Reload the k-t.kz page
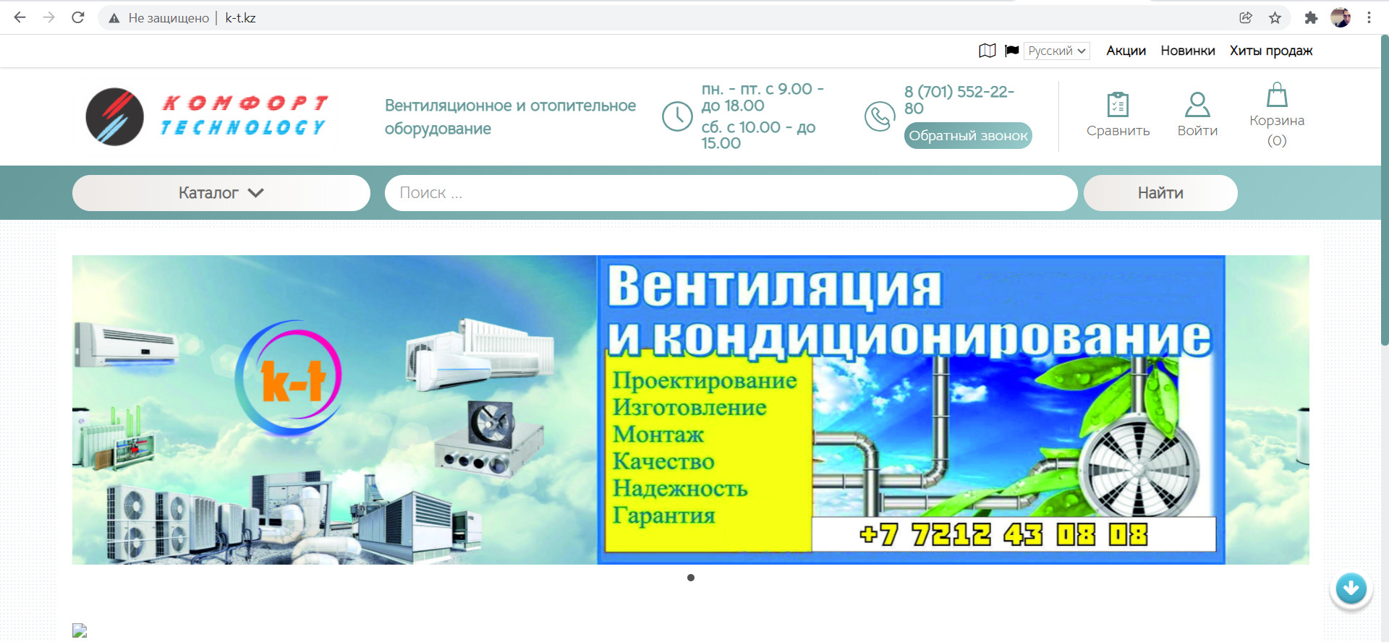Screen dimensions: 1389x642 pyautogui.click(x=78, y=17)
